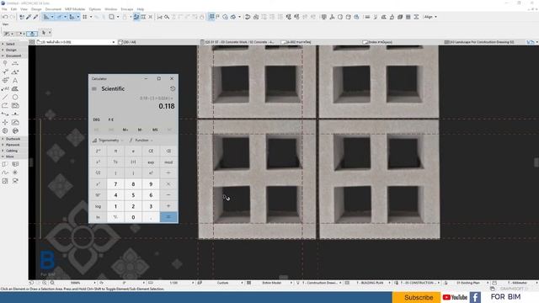
Task: Open the Design menu
Action: [x=36, y=9]
